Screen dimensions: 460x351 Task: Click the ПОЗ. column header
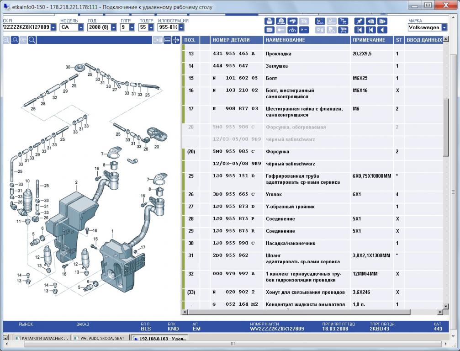pos(190,40)
